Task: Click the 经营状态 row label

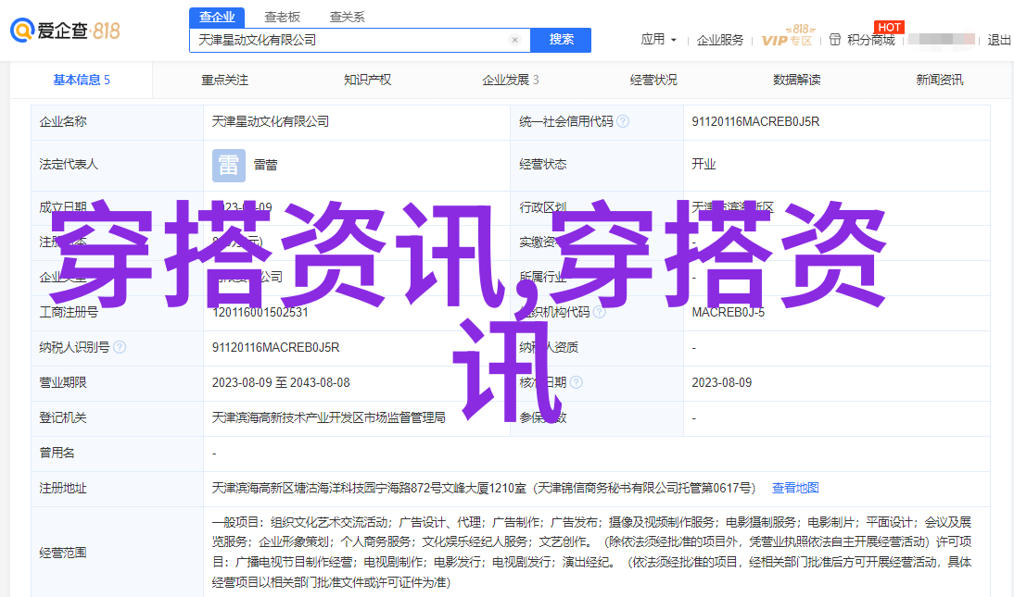Action: tap(542, 164)
